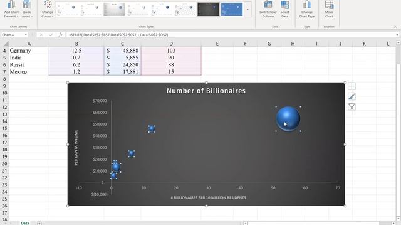401x225 pixels.
Task: Click the $70,000 vertical axis label
Action: [x=100, y=101]
